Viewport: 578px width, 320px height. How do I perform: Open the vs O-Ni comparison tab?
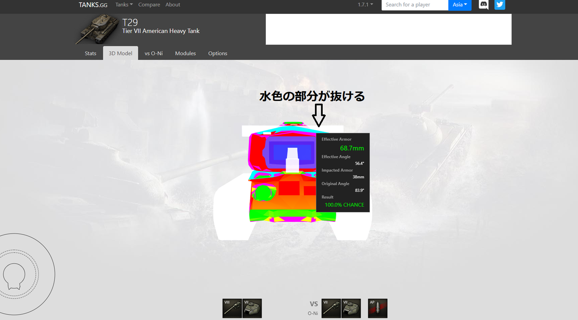[x=154, y=53]
